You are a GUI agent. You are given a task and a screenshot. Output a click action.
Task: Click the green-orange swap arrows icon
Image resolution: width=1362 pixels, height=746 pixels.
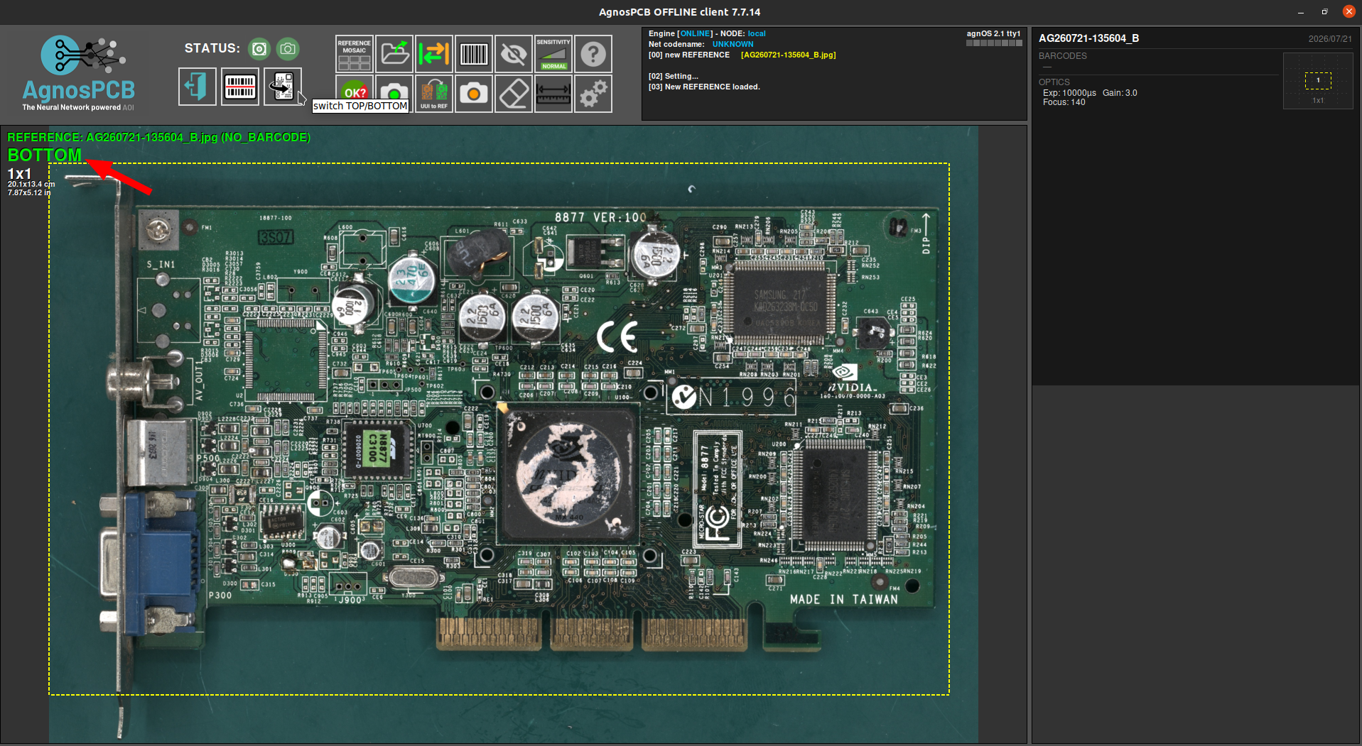point(433,54)
